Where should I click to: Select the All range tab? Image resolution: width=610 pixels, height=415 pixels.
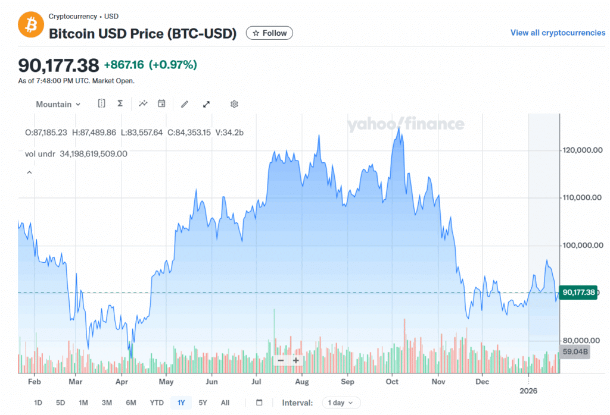pyautogui.click(x=225, y=403)
